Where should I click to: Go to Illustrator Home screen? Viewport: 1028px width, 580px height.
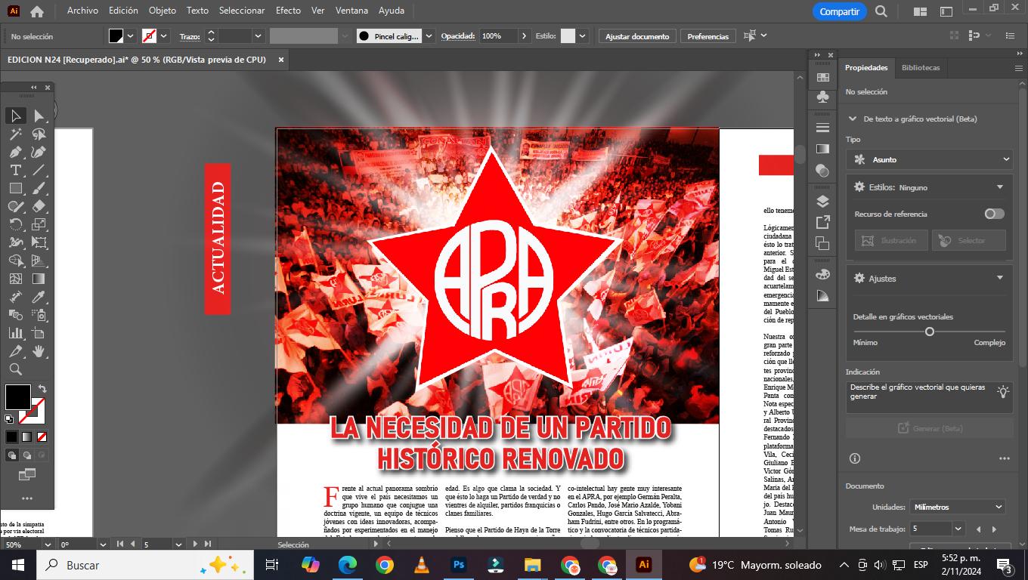click(36, 11)
